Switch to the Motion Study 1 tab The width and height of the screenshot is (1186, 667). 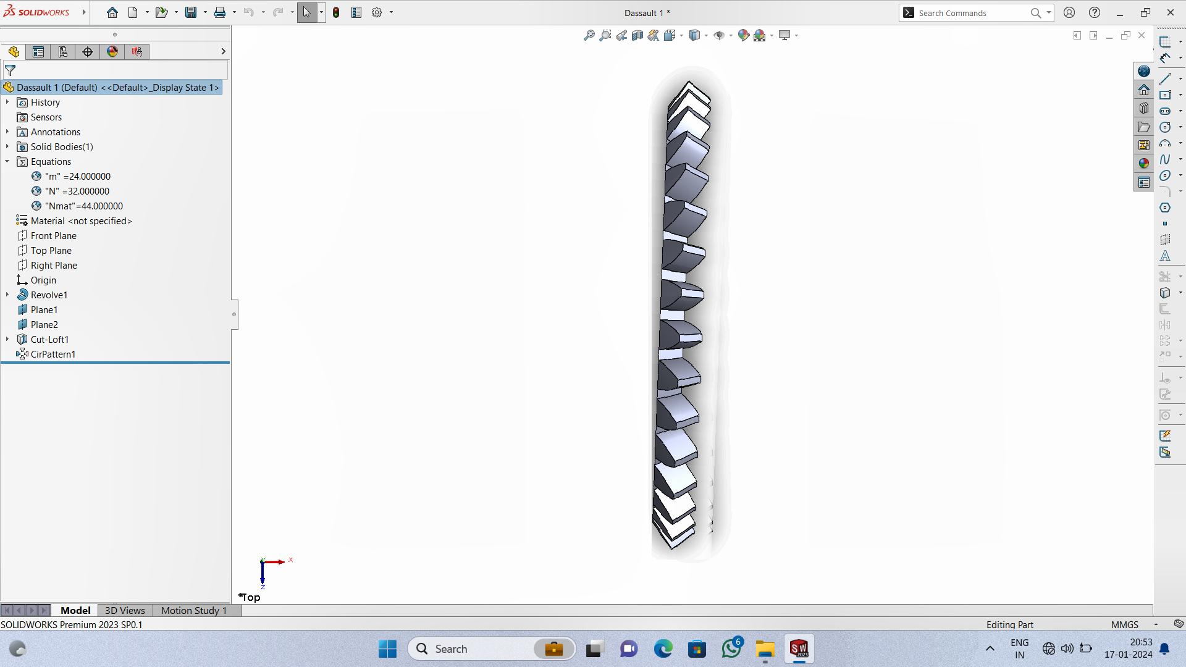(x=194, y=610)
